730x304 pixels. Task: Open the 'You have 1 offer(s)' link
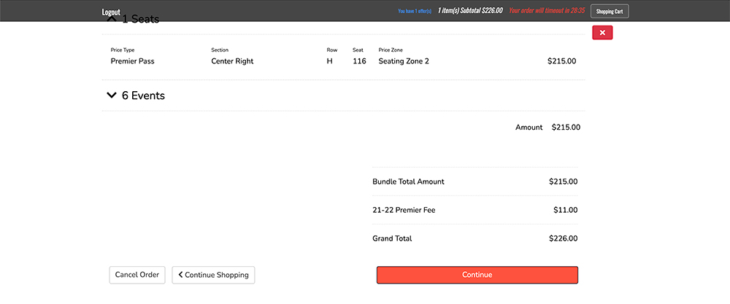click(415, 12)
